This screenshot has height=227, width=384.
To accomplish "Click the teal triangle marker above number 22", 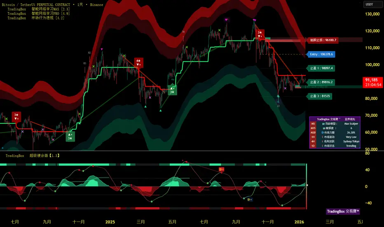I will (278, 96).
